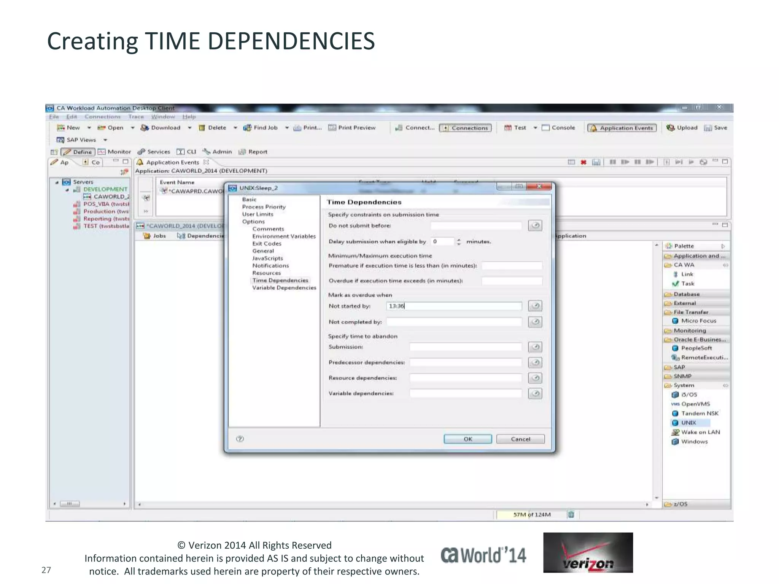779x584 pixels.
Task: Open Print Preview from the toolbar
Action: (x=352, y=128)
